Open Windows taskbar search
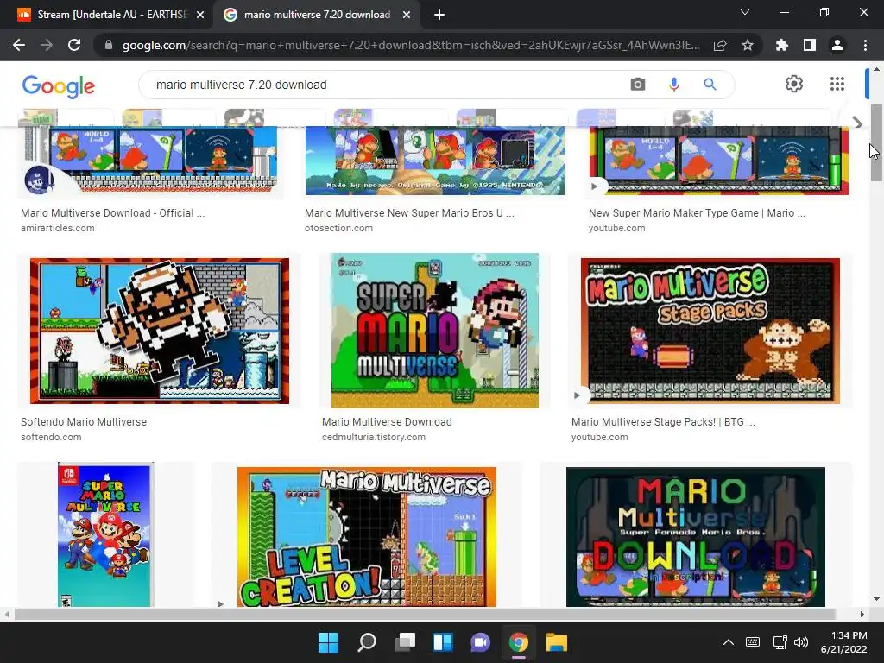Screen dimensions: 884x663 pos(366,642)
